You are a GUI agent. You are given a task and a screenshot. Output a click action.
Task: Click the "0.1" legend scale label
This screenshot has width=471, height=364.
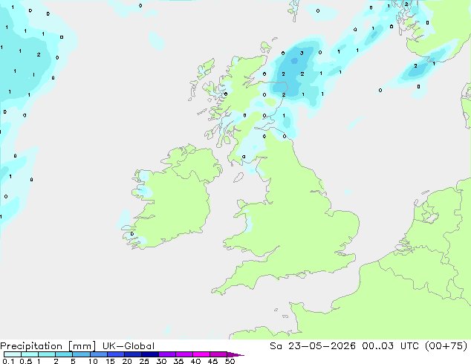click(x=8, y=361)
